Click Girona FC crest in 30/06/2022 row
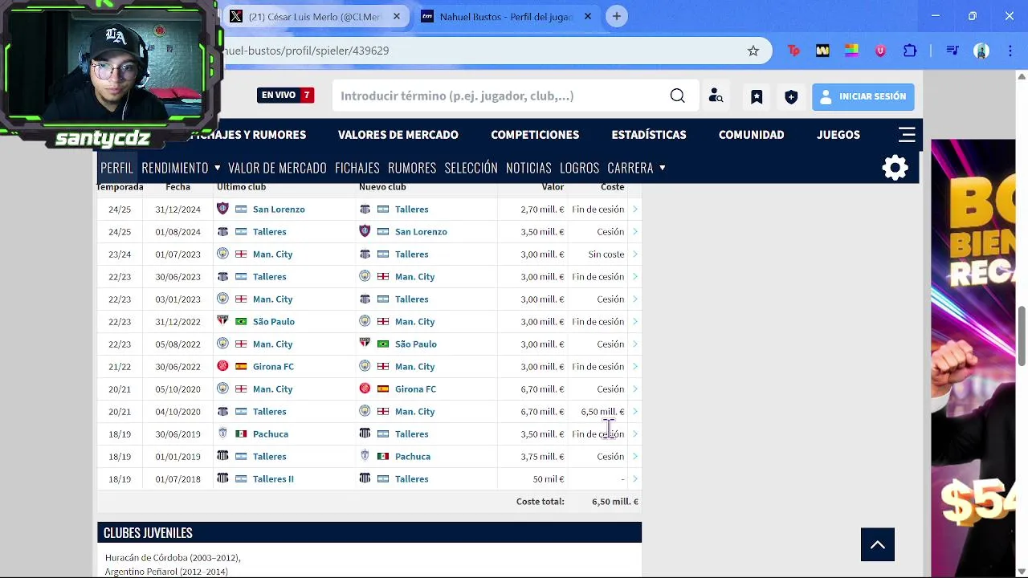 222,366
